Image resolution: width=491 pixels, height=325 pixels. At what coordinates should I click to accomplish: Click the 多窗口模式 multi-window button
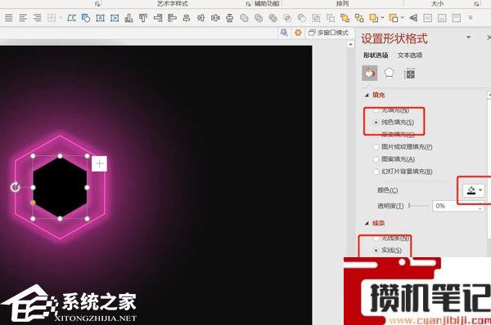(x=328, y=33)
